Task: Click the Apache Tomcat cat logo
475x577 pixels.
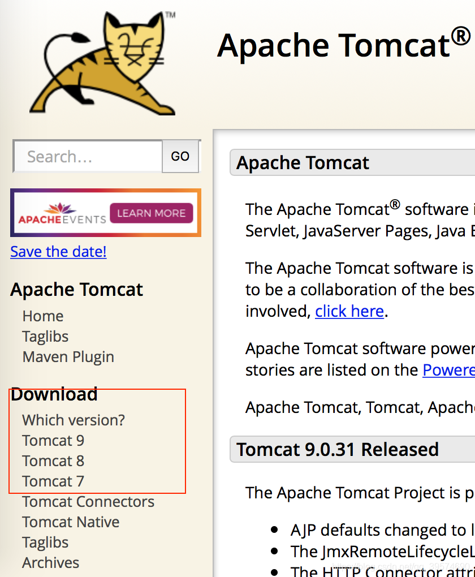Action: (x=103, y=63)
